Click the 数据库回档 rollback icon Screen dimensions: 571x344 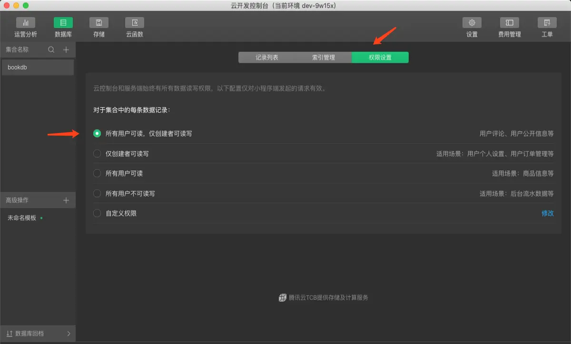click(x=9, y=334)
